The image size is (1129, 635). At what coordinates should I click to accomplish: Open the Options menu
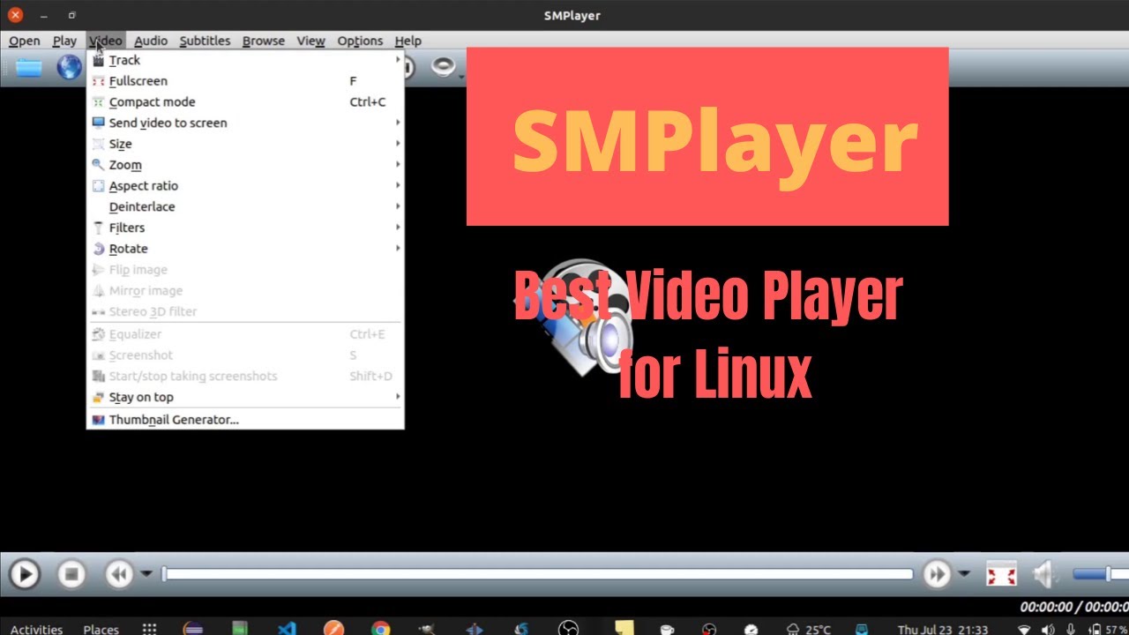[360, 41]
